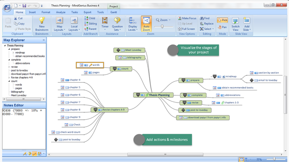Adjust the ribbon zoom slider
This screenshot has height=162, width=289.
point(163,27)
